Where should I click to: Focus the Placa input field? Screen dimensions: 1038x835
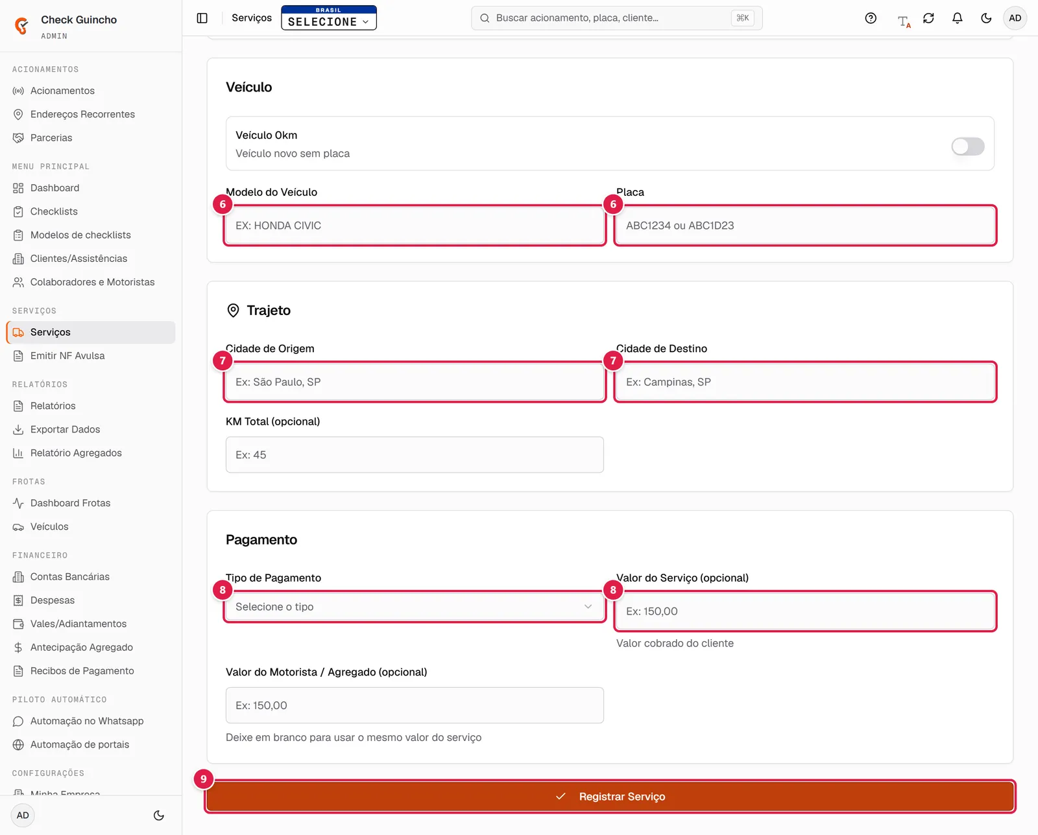[805, 226]
